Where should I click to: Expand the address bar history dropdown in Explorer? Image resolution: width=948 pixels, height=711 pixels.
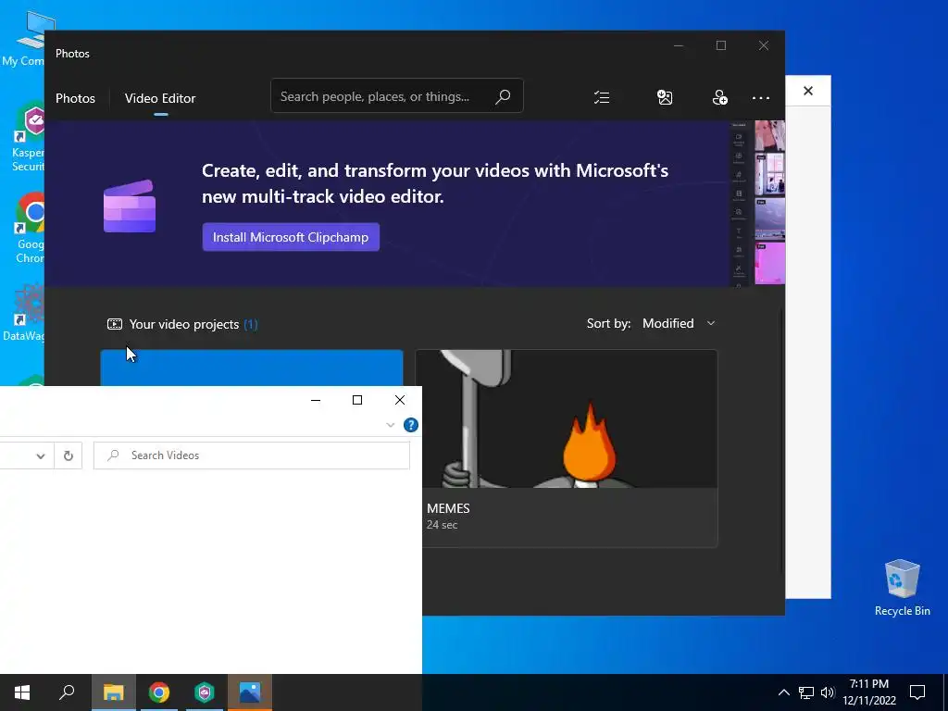tap(41, 455)
